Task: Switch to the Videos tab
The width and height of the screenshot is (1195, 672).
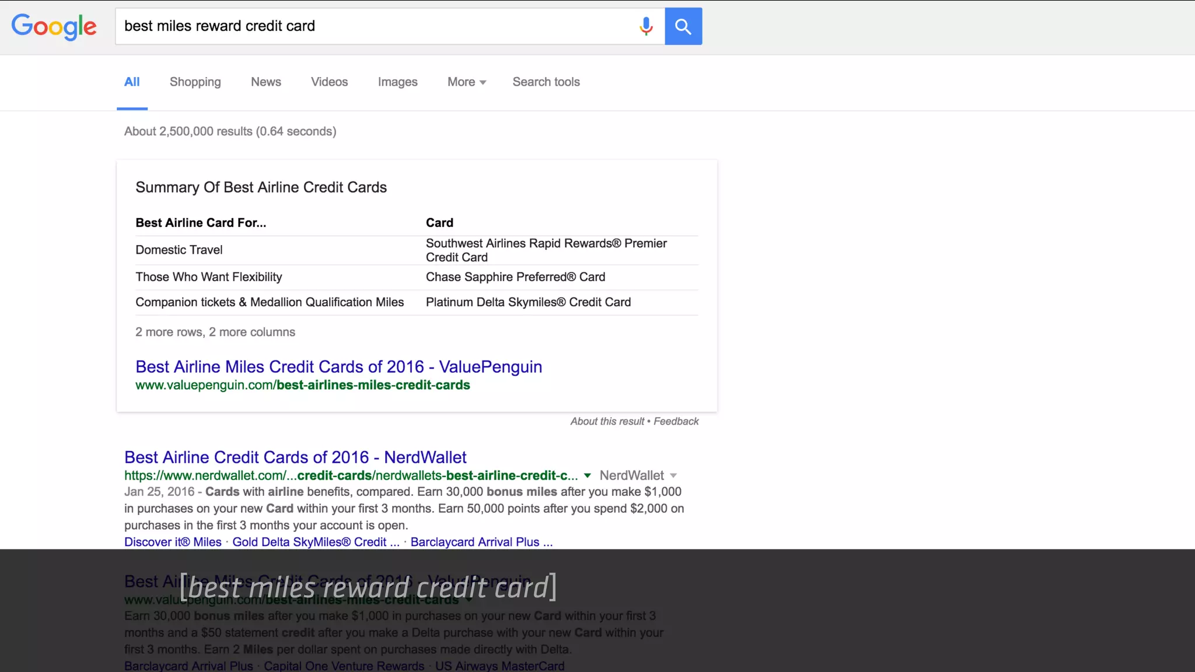Action: point(330,82)
